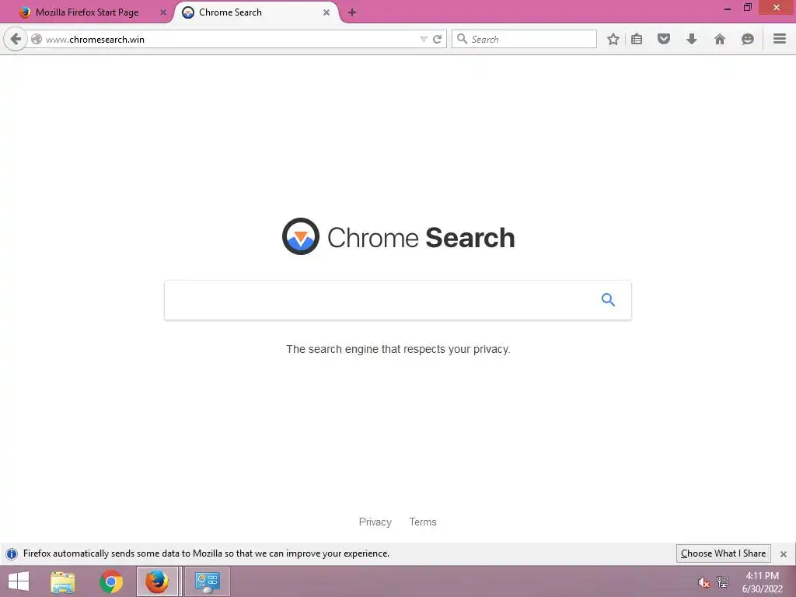Bookmark this page with the star icon
Screen dimensions: 796x597
tap(613, 39)
